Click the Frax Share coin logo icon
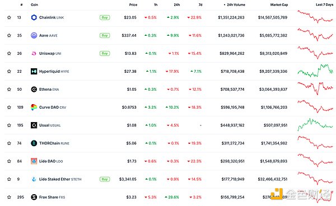The height and width of the screenshot is (206, 336). point(34,197)
